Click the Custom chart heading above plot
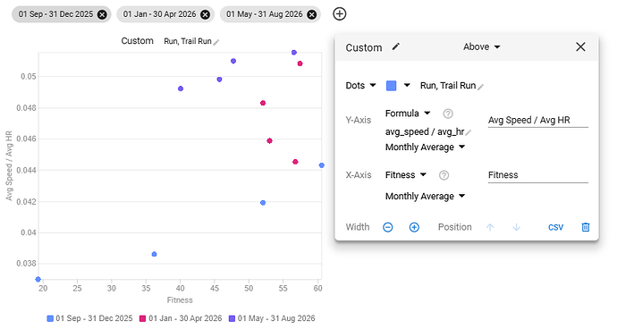617x329 pixels. pyautogui.click(x=138, y=41)
